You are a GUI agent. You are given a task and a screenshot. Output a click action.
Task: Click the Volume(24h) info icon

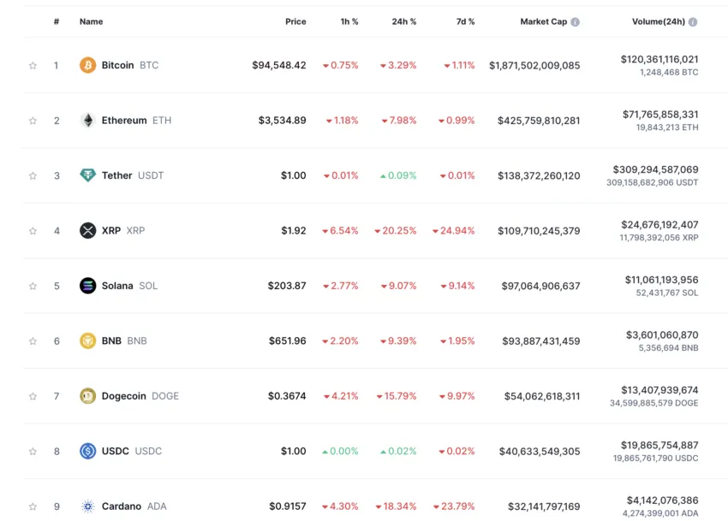click(x=692, y=22)
